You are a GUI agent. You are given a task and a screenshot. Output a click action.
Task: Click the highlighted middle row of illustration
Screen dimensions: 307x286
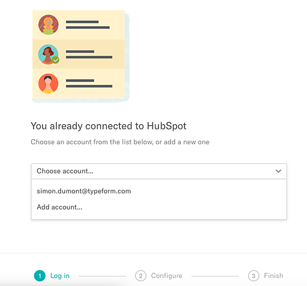pyautogui.click(x=78, y=54)
